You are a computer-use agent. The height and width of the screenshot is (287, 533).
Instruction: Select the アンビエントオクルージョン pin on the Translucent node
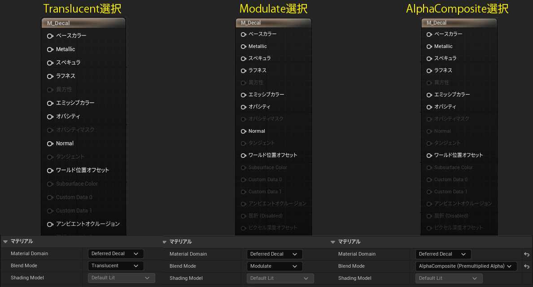click(49, 224)
